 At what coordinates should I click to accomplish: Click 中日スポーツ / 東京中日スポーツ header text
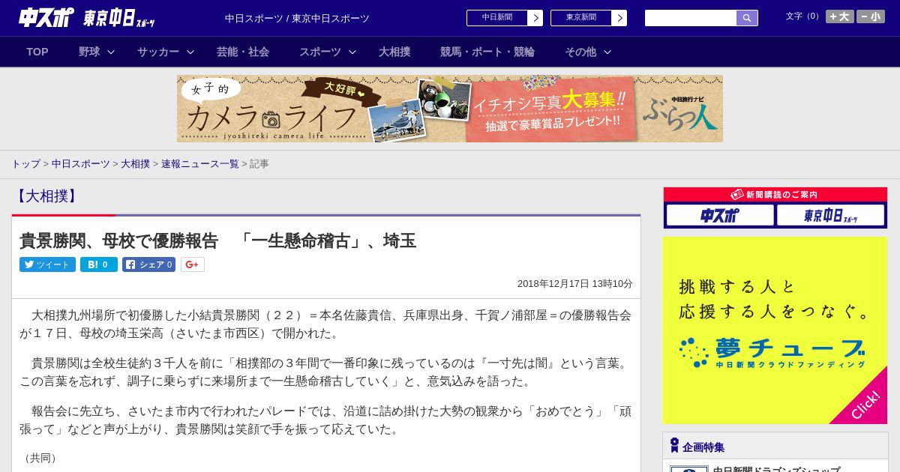pyautogui.click(x=297, y=19)
